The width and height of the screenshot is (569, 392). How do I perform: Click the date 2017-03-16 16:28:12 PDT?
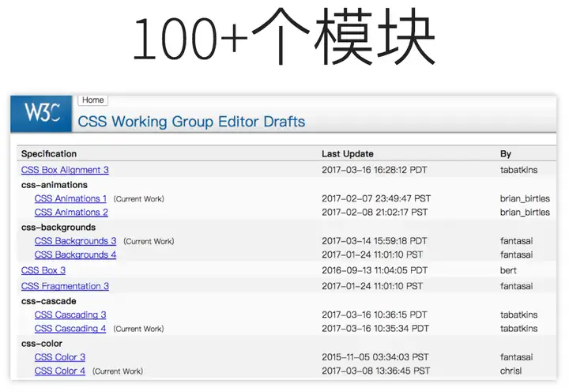pyautogui.click(x=375, y=170)
